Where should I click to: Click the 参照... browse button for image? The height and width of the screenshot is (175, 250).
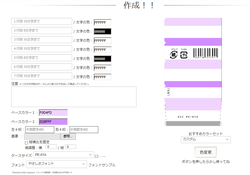[68, 136]
